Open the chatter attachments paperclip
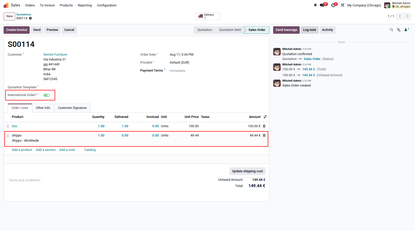This screenshot has width=415, height=231. tap(399, 30)
